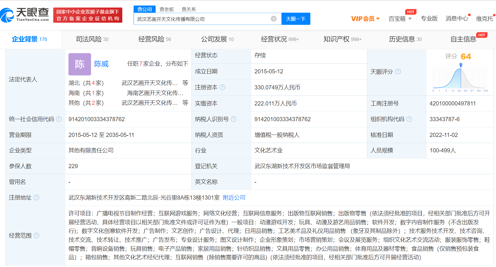
Task: Open the 企业背景 tab
Action: click(29, 39)
